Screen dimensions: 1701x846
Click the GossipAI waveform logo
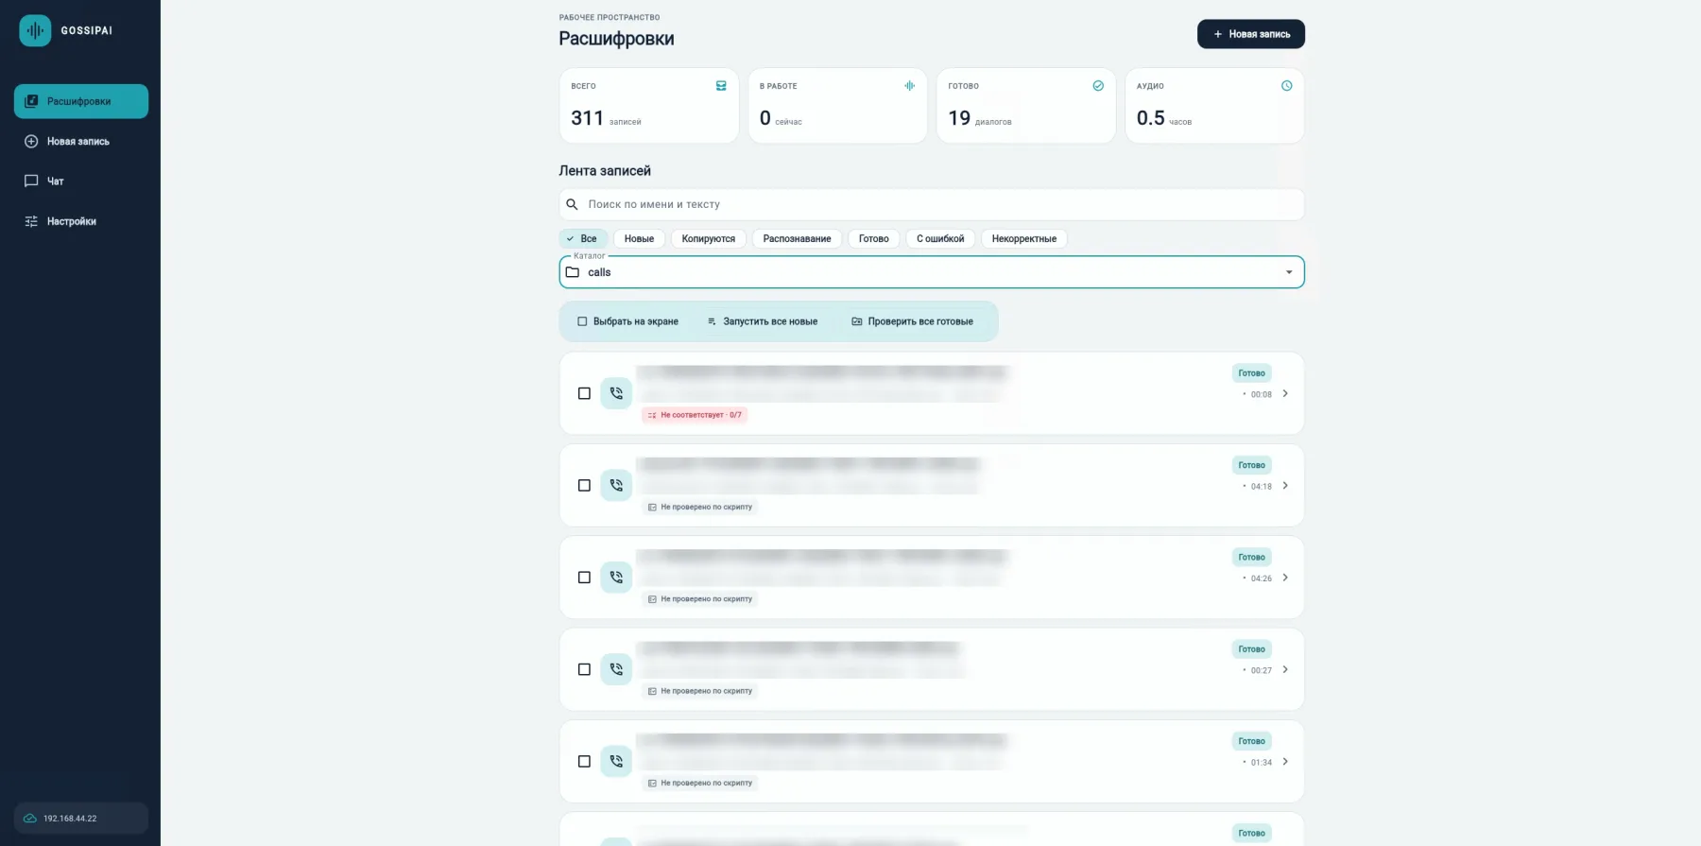pyautogui.click(x=35, y=30)
